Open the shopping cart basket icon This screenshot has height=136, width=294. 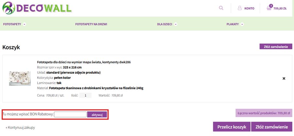(x=269, y=8)
